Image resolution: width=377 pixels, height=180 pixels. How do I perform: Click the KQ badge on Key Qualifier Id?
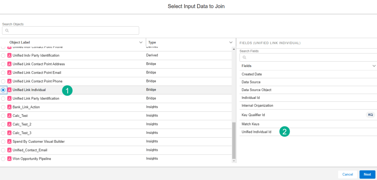370,115
